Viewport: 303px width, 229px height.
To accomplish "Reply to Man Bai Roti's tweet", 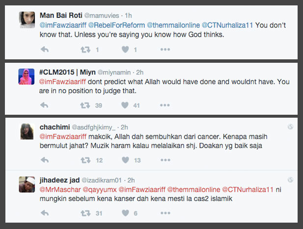I will (x=44, y=50).
